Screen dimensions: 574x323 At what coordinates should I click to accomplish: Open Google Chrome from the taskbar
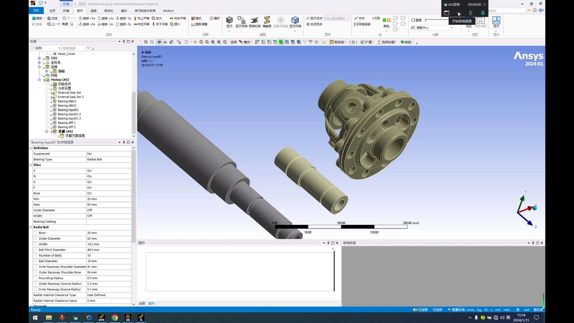(x=115, y=318)
